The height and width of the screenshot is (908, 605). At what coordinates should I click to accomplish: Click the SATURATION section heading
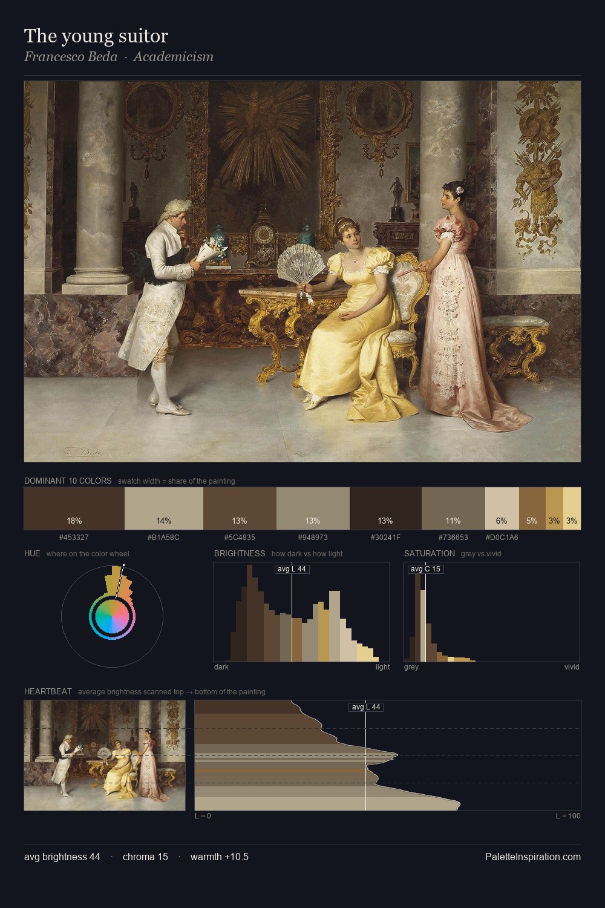tap(430, 553)
